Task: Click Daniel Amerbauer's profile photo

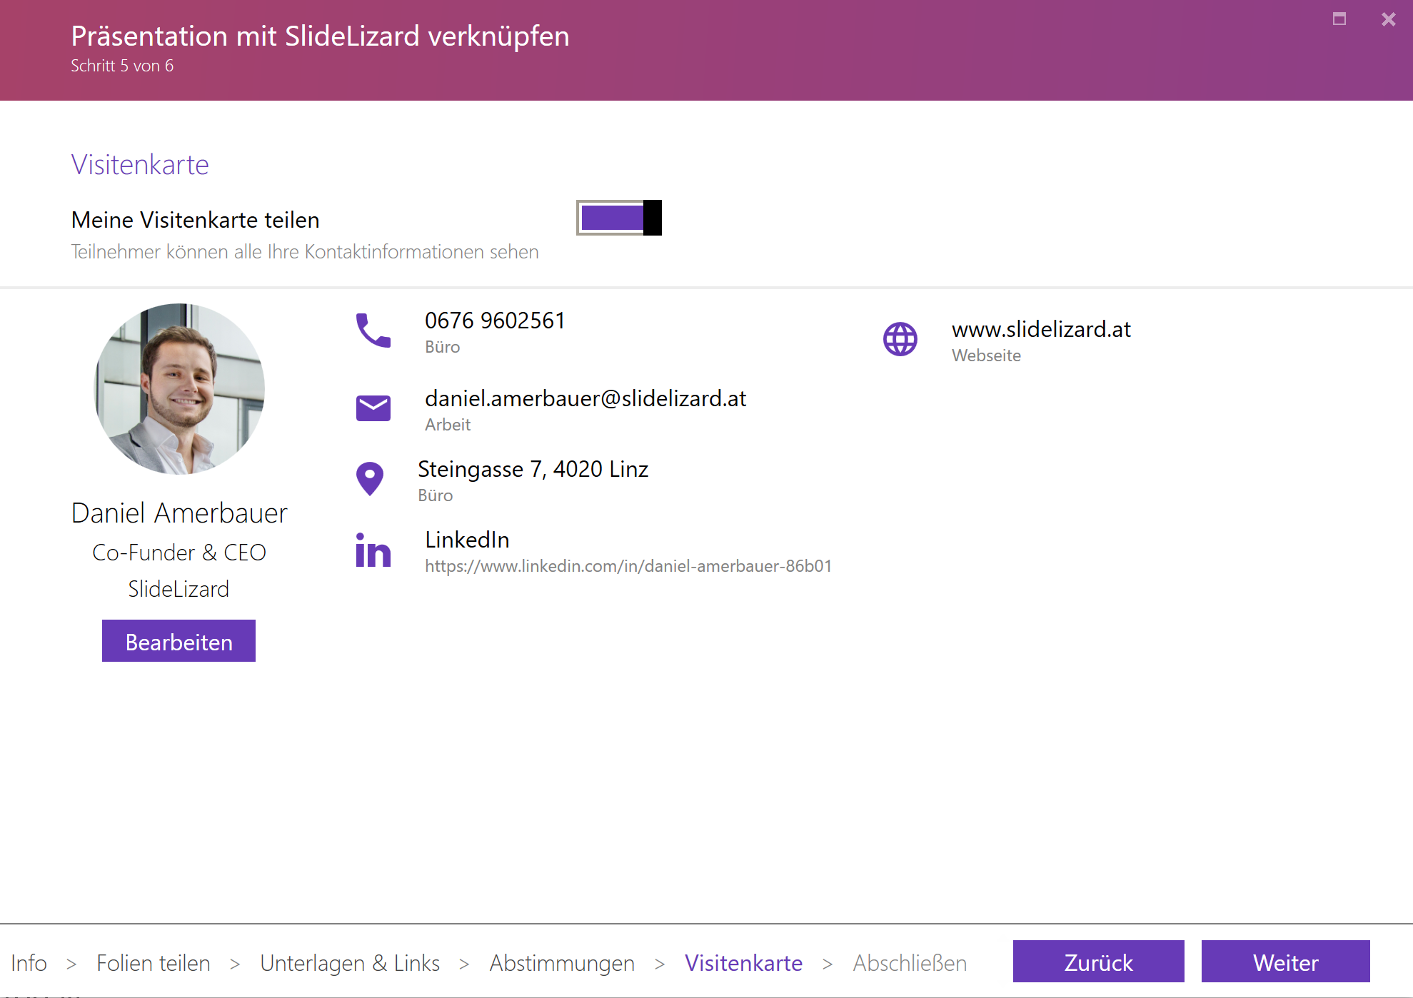Action: pyautogui.click(x=179, y=389)
